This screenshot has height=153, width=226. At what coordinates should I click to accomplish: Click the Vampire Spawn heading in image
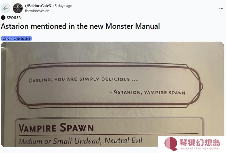(56, 128)
